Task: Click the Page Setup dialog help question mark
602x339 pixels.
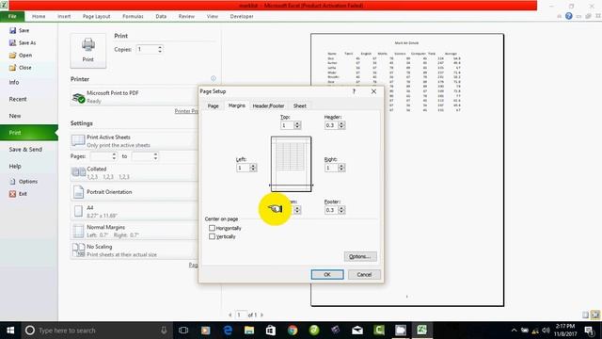Action: point(354,91)
